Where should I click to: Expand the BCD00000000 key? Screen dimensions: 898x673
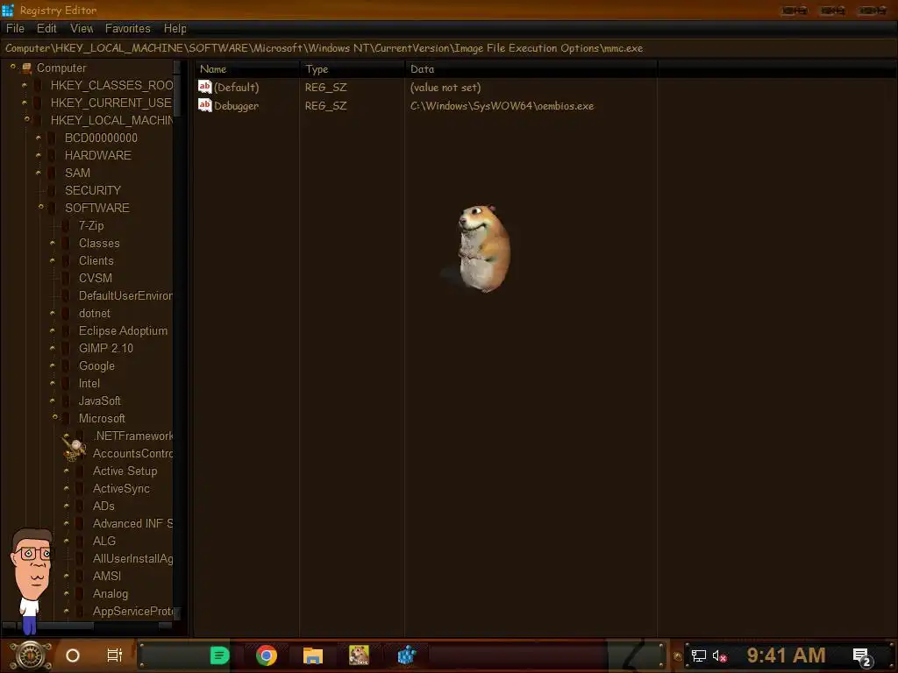39,138
